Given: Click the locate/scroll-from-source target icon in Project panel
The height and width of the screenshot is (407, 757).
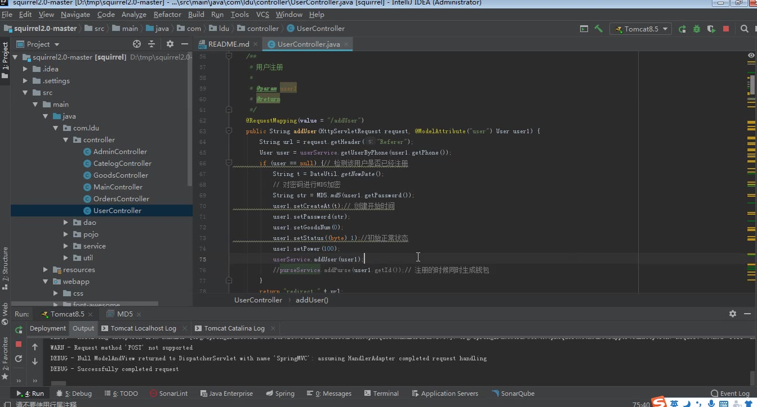Looking at the screenshot, I should tap(136, 44).
